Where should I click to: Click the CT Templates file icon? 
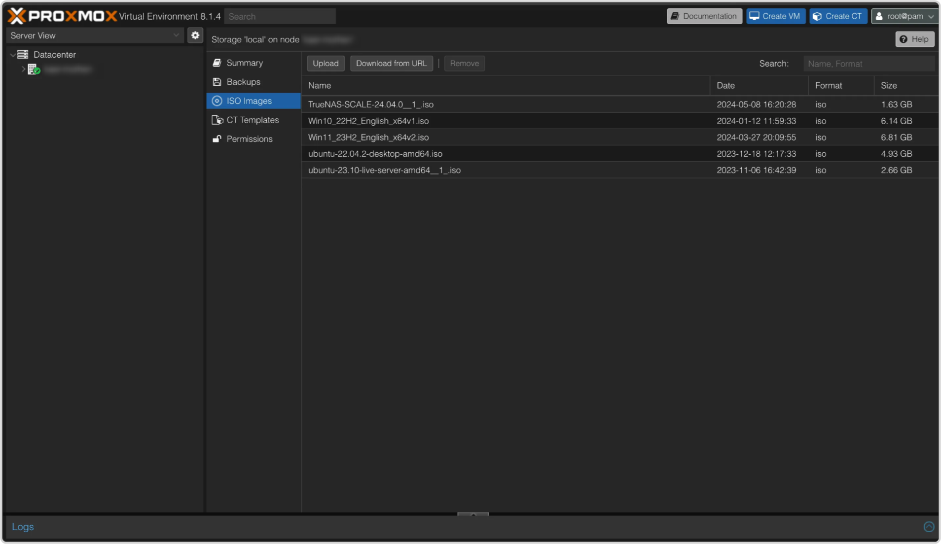click(x=217, y=120)
